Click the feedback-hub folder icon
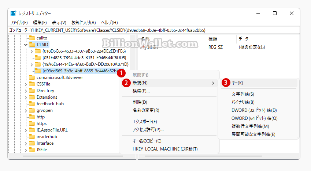 click(32, 103)
